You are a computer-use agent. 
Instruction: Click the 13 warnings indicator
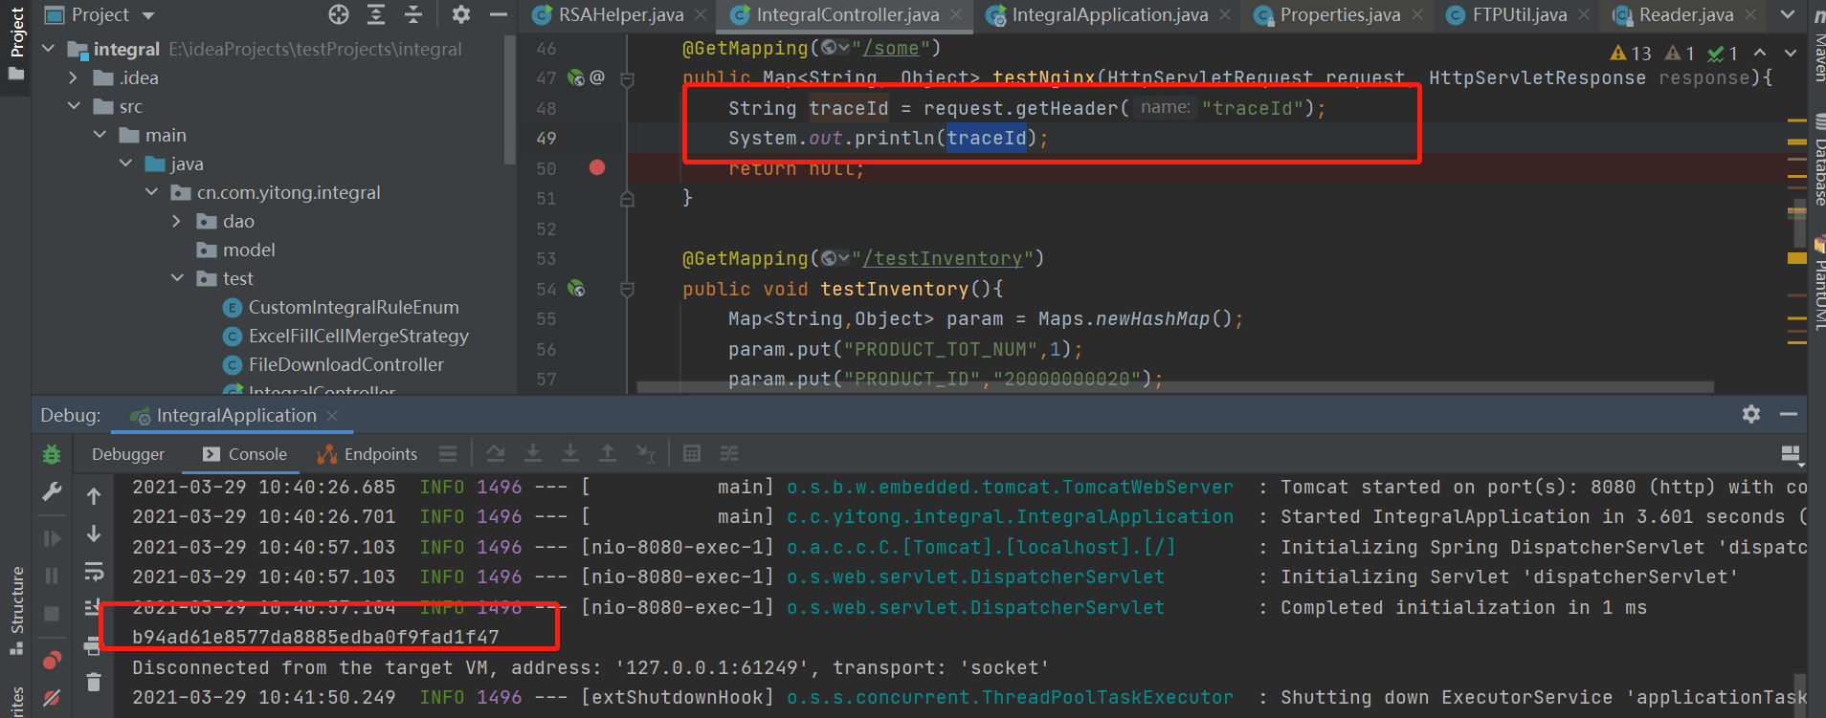click(1631, 54)
